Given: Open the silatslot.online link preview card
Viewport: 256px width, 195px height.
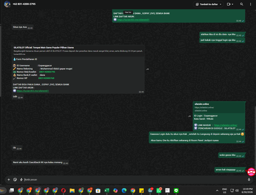Looking at the screenshot, I should coord(219,107).
